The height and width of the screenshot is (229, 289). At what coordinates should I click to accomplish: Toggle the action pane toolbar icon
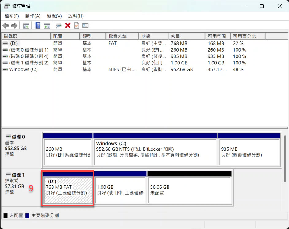click(47, 26)
